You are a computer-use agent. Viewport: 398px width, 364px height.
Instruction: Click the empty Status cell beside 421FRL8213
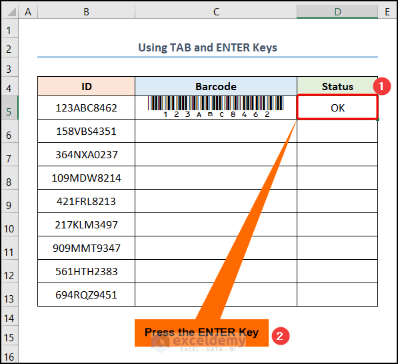click(337, 201)
